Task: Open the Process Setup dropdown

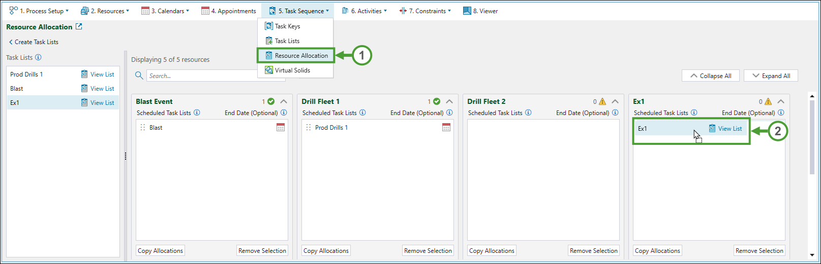Action: [39, 11]
